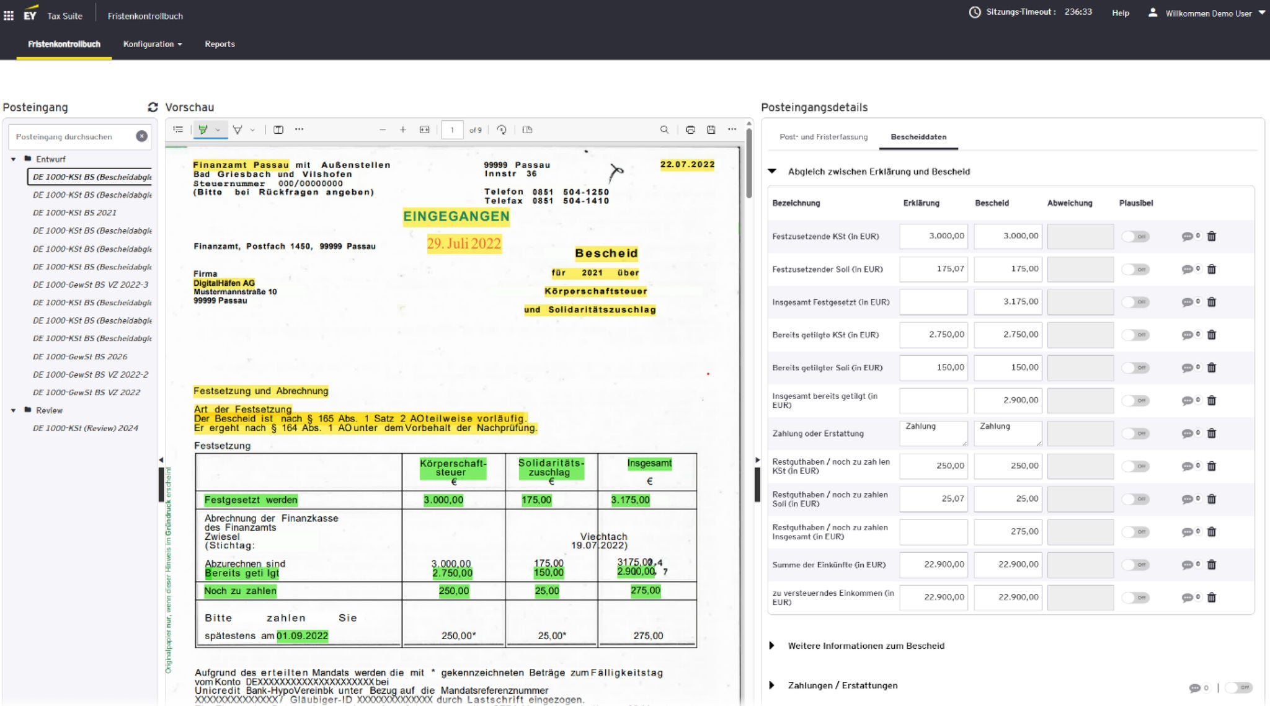Select the highlight tool in preview toolbar

pos(203,130)
